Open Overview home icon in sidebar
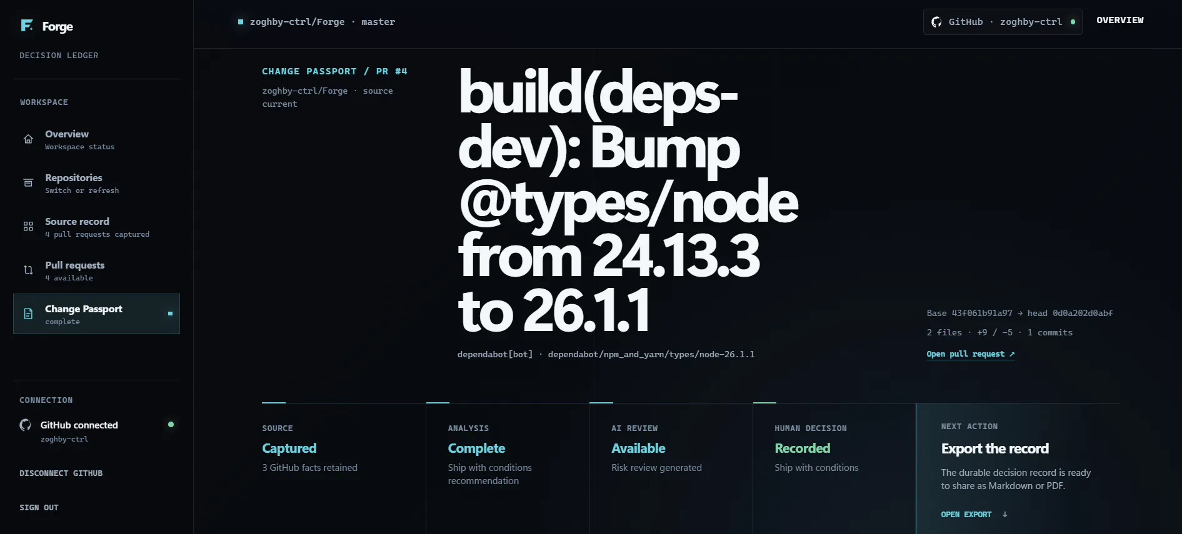Image resolution: width=1182 pixels, height=534 pixels. [28, 139]
